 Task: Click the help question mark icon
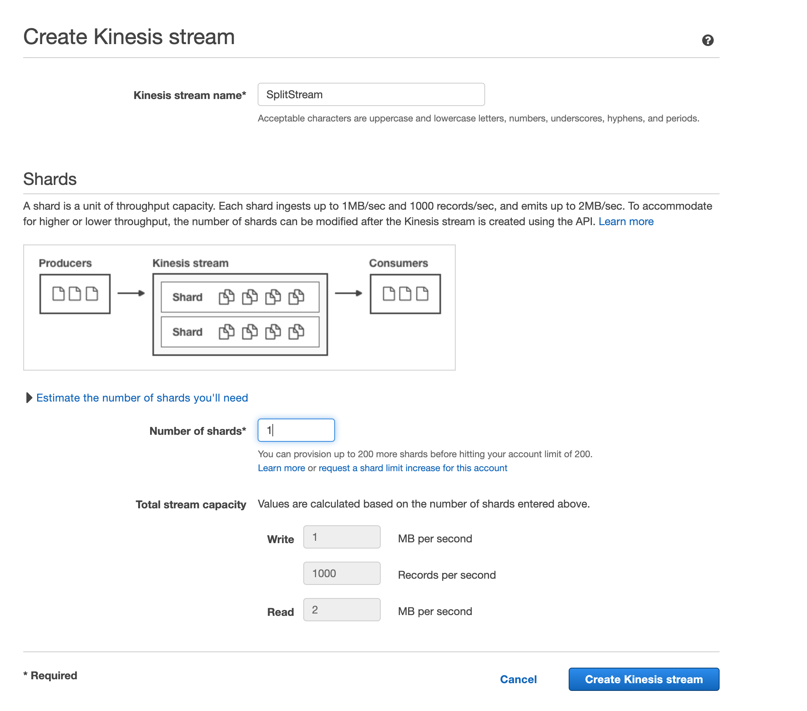708,40
